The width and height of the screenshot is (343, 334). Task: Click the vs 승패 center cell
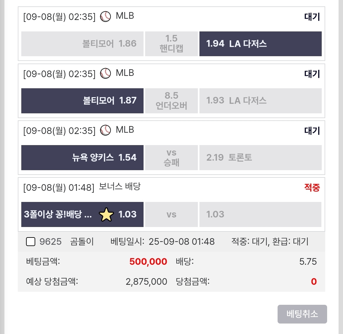click(x=171, y=157)
